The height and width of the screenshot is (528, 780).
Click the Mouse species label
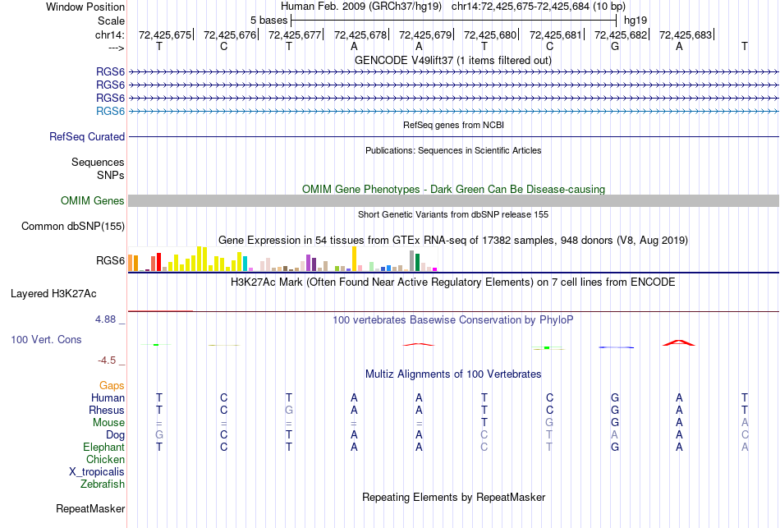click(108, 423)
